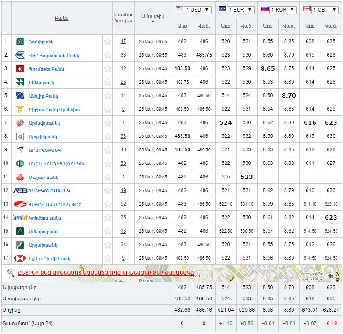
Task: Open the 68 branches link in row 2
Action: [123, 55]
